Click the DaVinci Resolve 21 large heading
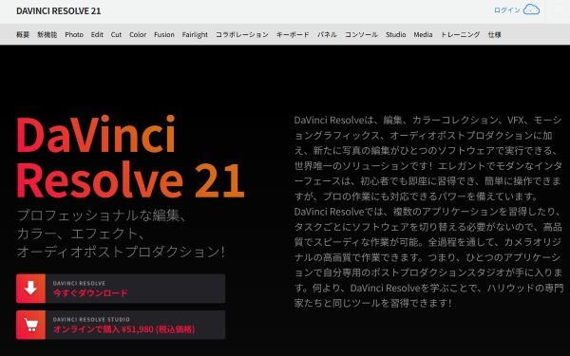Image resolution: width=570 pixels, height=356 pixels. [130, 157]
